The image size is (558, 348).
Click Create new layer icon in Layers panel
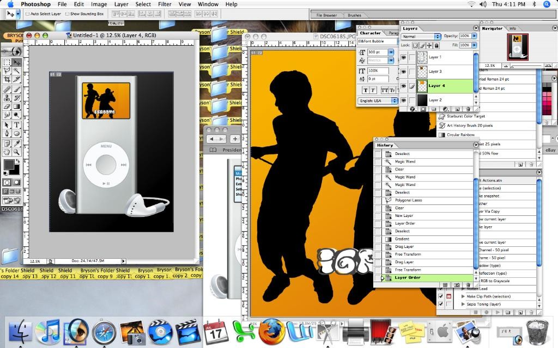(x=457, y=109)
